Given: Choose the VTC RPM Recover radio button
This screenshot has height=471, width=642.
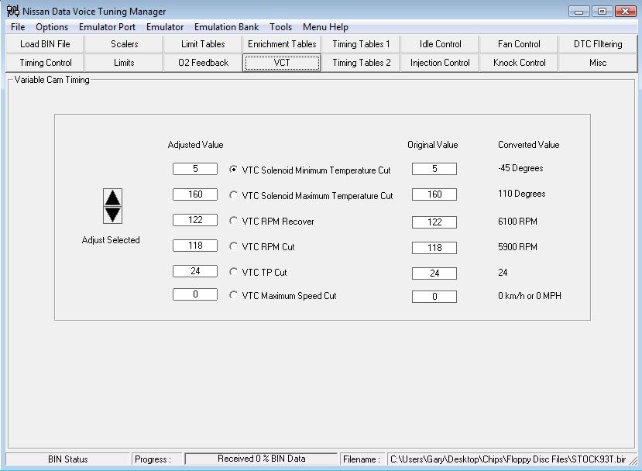Looking at the screenshot, I should [234, 222].
